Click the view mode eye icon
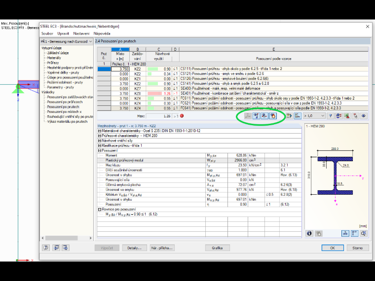The image size is (375, 281). pos(364,116)
